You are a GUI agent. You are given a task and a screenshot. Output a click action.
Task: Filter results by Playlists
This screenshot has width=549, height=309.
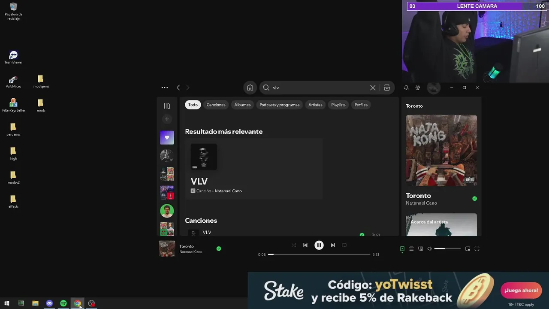click(x=338, y=105)
